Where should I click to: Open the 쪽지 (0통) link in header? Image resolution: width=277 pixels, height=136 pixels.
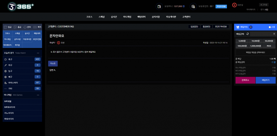[264, 10]
